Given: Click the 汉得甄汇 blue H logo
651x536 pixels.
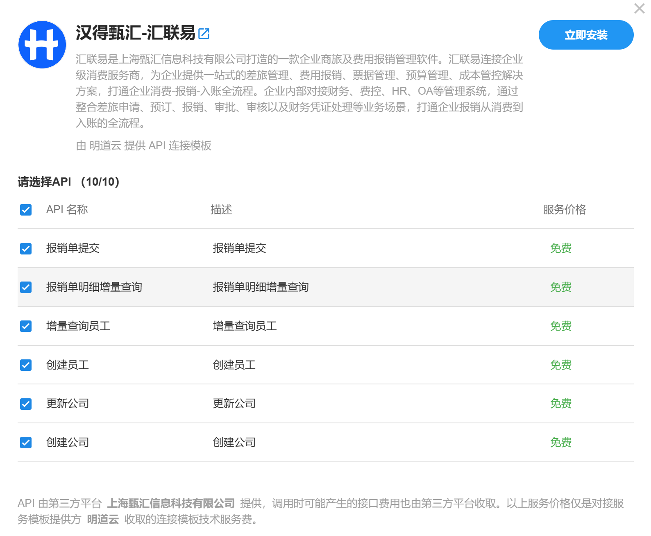Looking at the screenshot, I should click(42, 45).
